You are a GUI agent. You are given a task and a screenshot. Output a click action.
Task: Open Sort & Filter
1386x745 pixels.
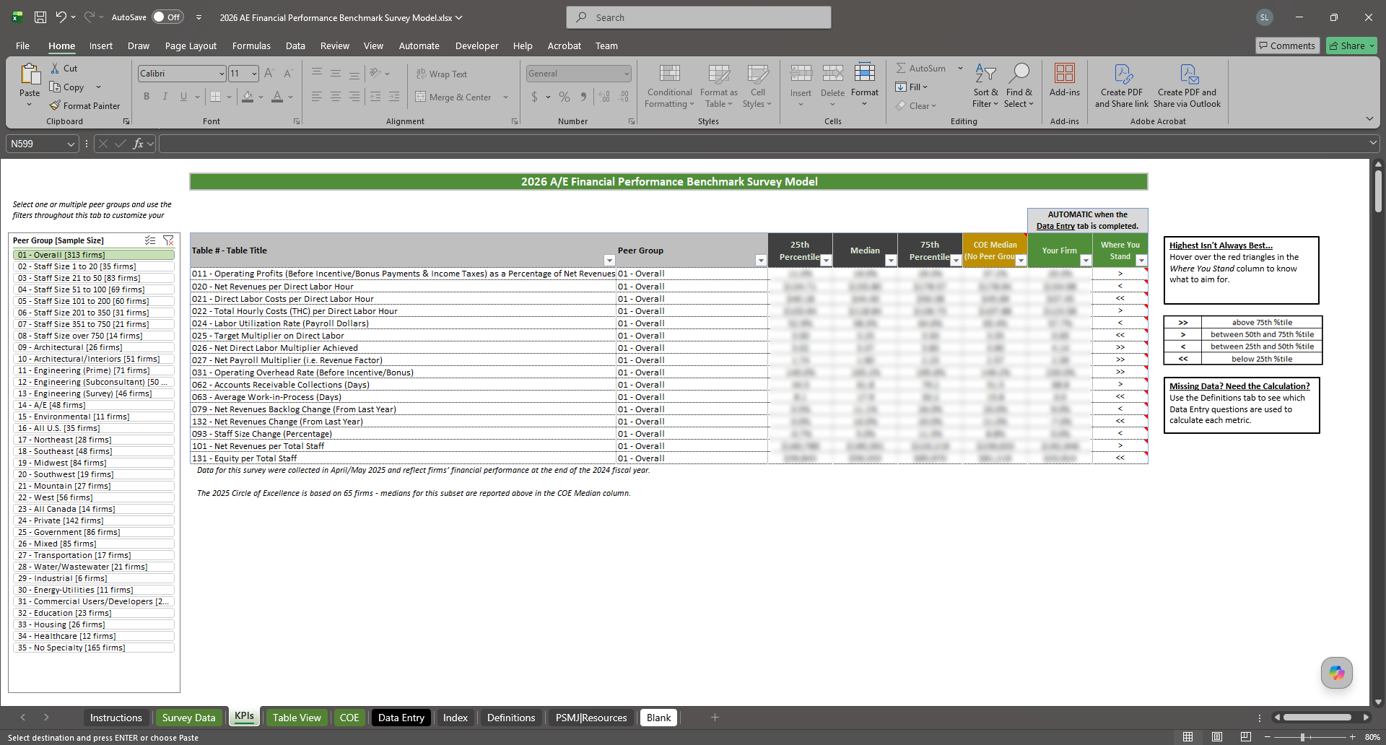click(x=985, y=87)
